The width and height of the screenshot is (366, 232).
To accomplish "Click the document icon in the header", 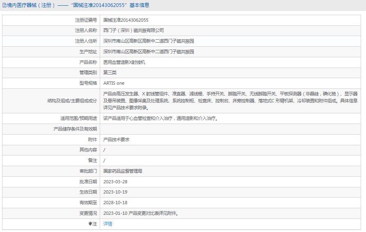I will [x=5, y=5].
